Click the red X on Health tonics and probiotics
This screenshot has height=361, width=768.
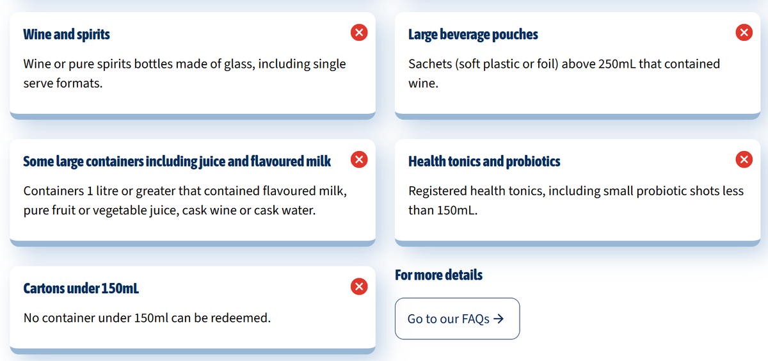coord(744,159)
